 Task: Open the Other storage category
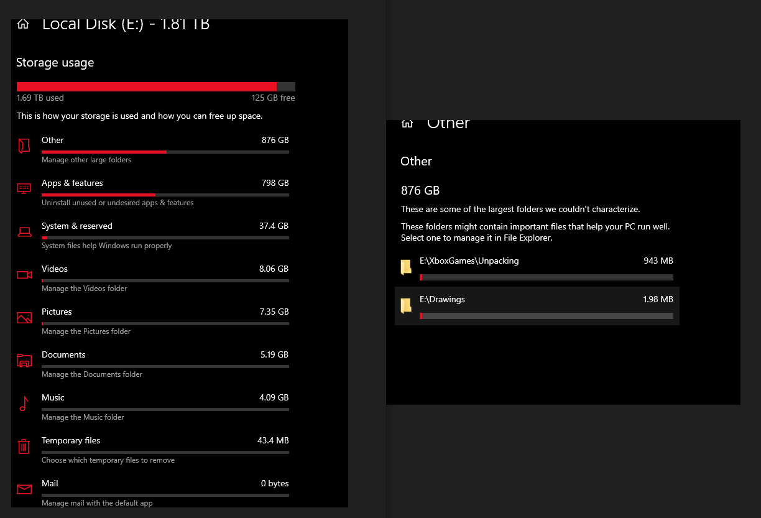[153, 149]
